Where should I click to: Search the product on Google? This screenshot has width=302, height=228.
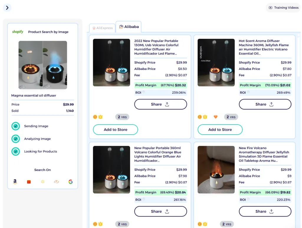pos(70,182)
